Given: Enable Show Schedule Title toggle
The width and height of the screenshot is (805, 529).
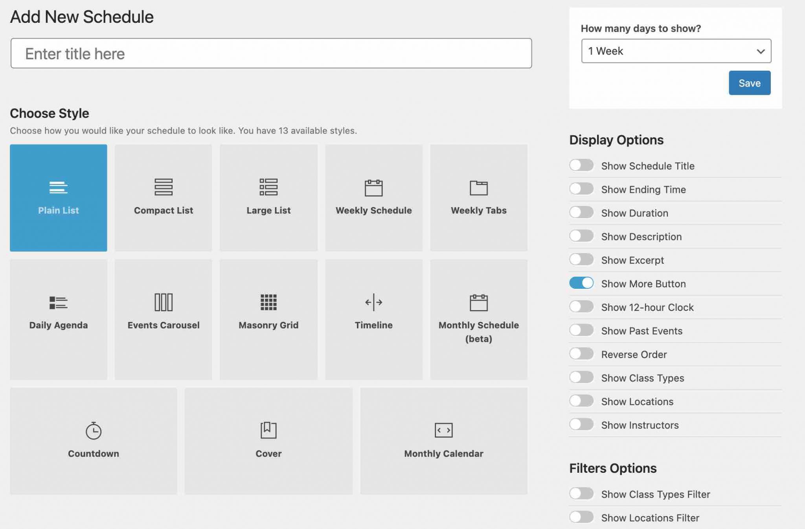Looking at the screenshot, I should click(x=581, y=165).
